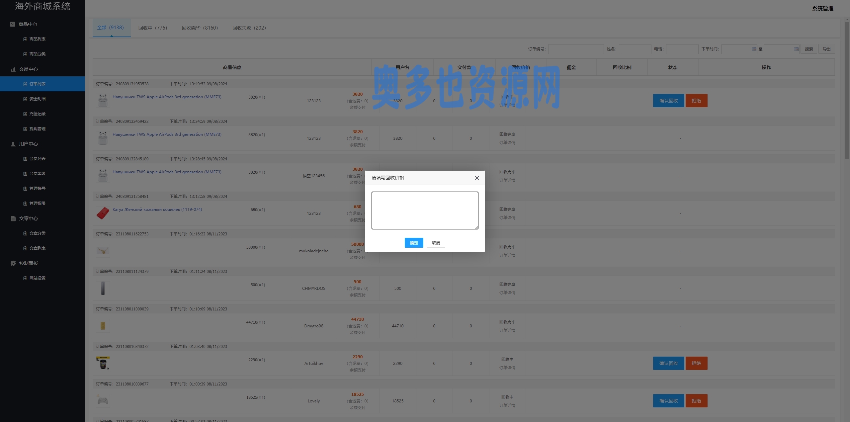Open the 回收失败 (202) tab
This screenshot has width=850, height=422.
click(x=249, y=28)
